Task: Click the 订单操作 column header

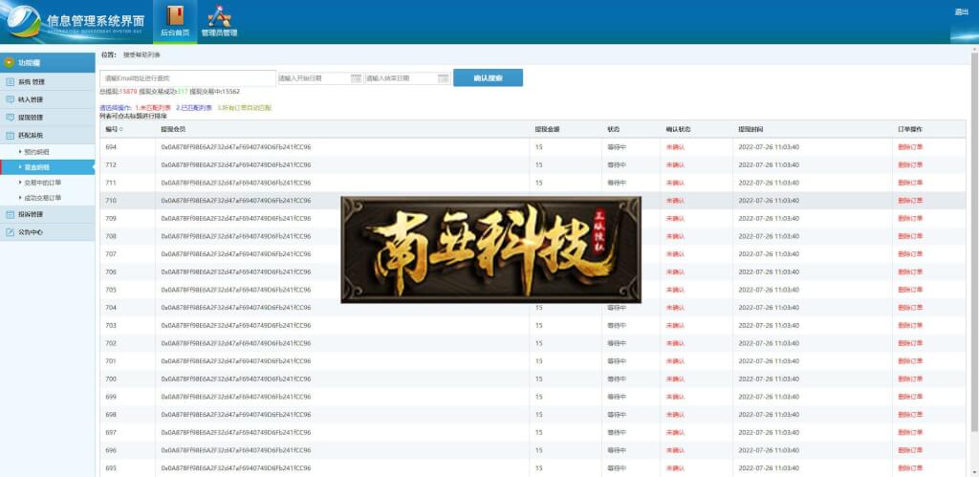Action: 910,129
